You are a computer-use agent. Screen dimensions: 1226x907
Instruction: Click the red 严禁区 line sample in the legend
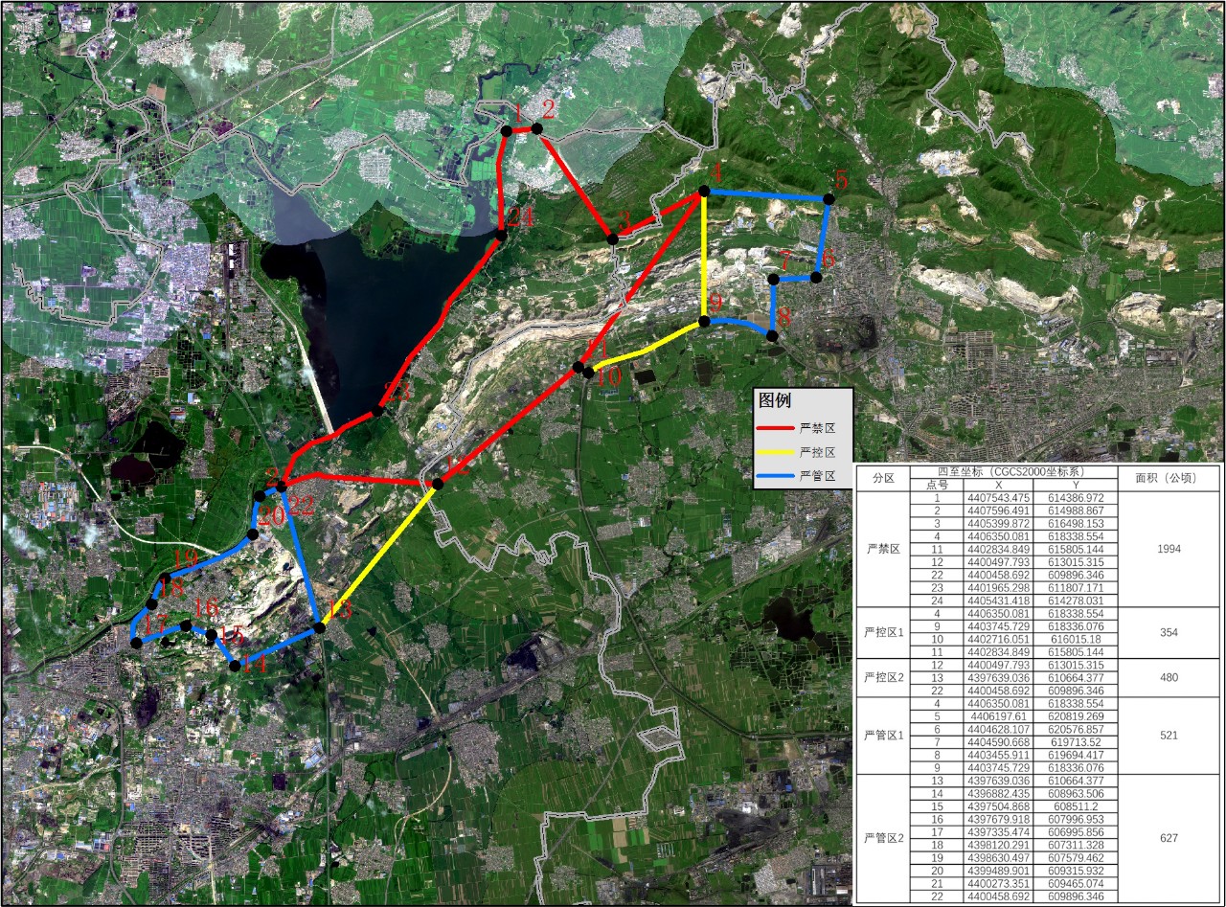(775, 429)
